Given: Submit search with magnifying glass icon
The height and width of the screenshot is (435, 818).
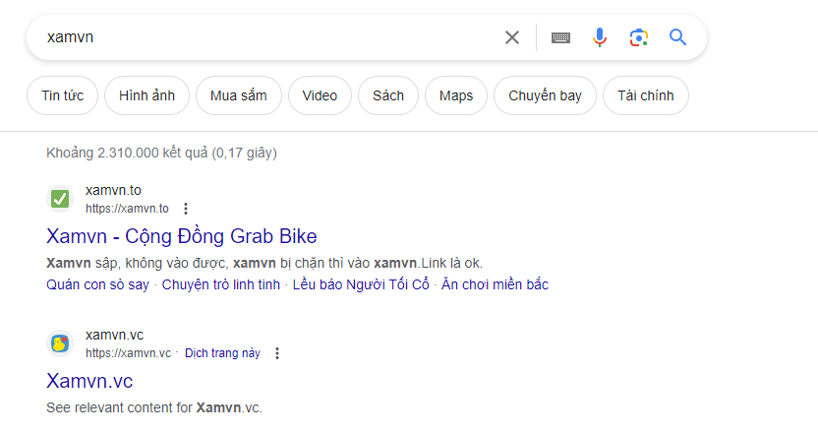Looking at the screenshot, I should (677, 37).
